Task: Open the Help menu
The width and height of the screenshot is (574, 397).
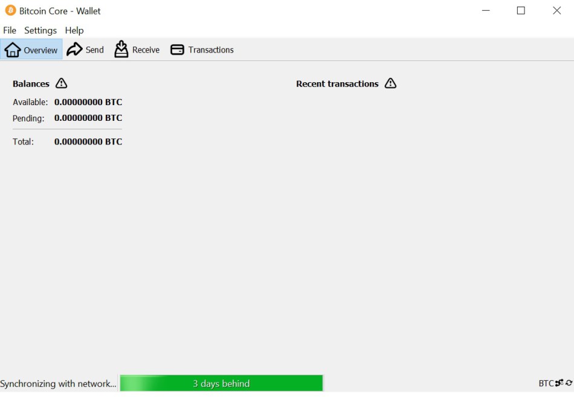Action: 74,30
